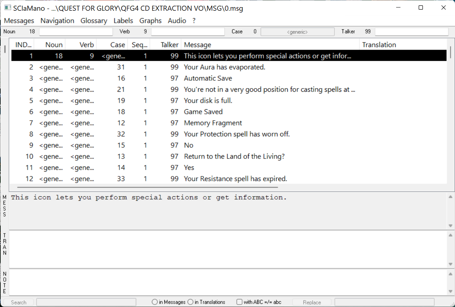Select the 'Your disk is full.' row

tap(229, 101)
